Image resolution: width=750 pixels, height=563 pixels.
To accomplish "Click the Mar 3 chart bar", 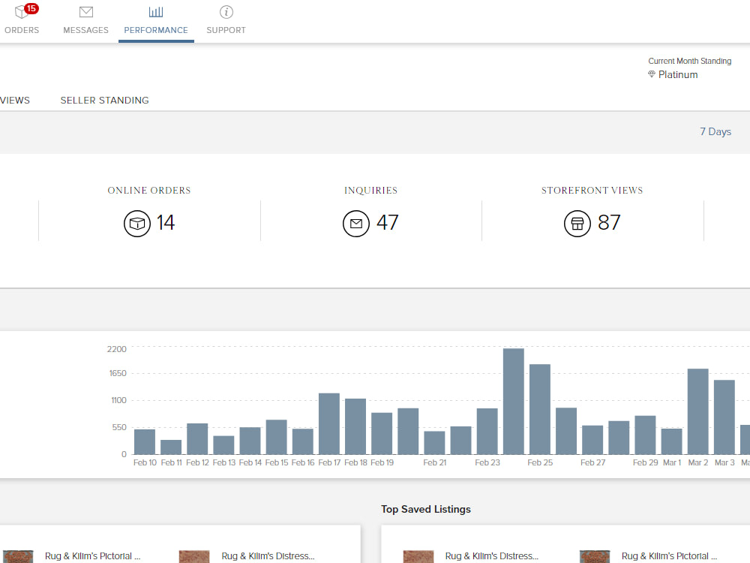I will (724, 417).
